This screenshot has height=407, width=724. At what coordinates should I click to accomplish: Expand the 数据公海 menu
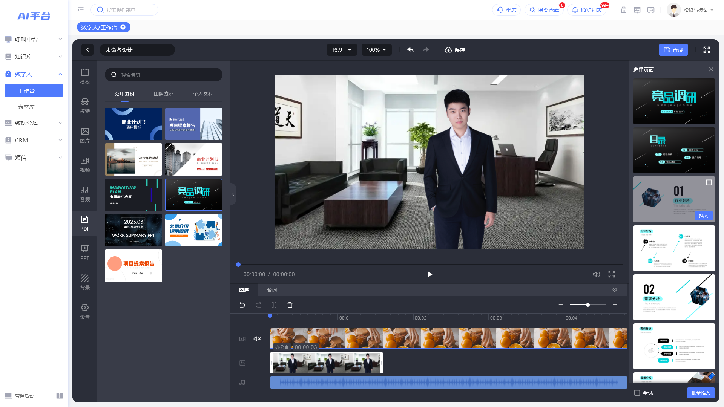(x=34, y=123)
